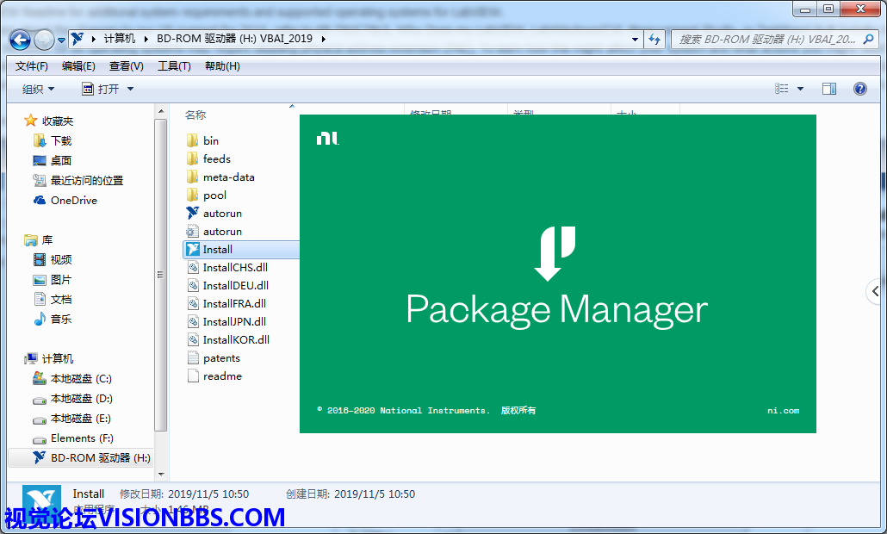Select the bin folder icon
The image size is (887, 534).
(x=192, y=140)
